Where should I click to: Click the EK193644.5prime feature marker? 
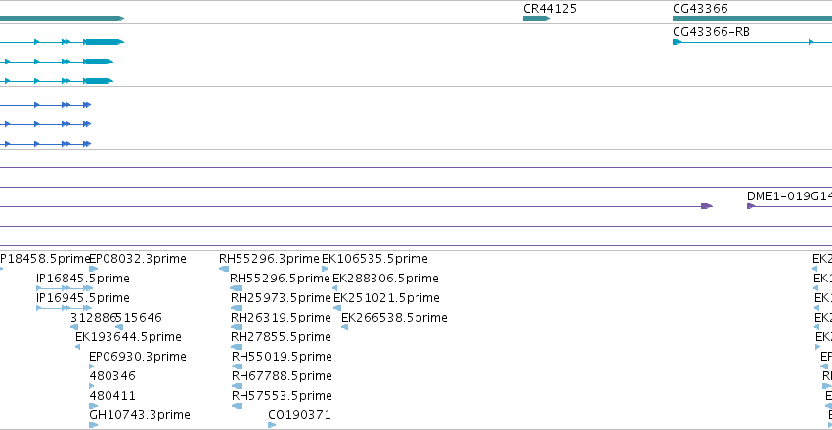click(77, 347)
